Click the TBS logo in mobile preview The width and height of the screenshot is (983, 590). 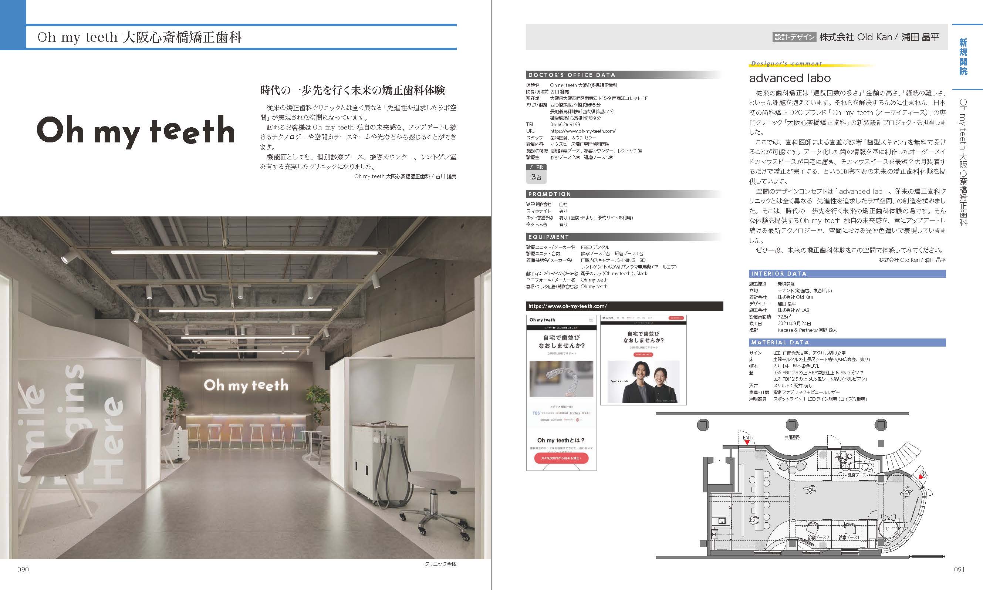click(x=536, y=413)
